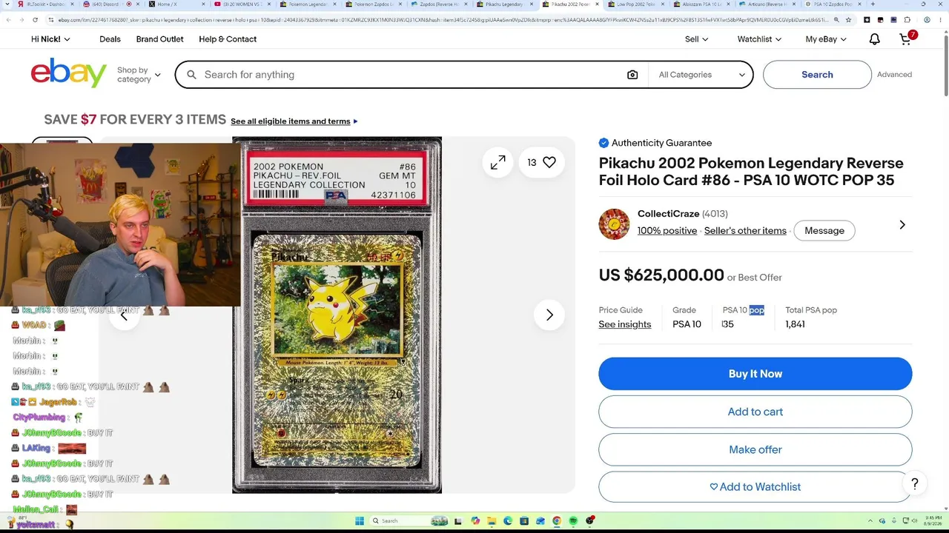This screenshot has width=949, height=533.
Task: Open Deals in the top navigation
Action: [x=110, y=39]
